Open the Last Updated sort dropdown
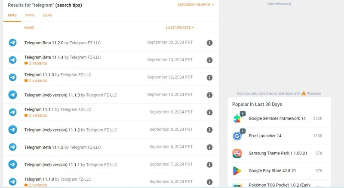 click(x=180, y=28)
